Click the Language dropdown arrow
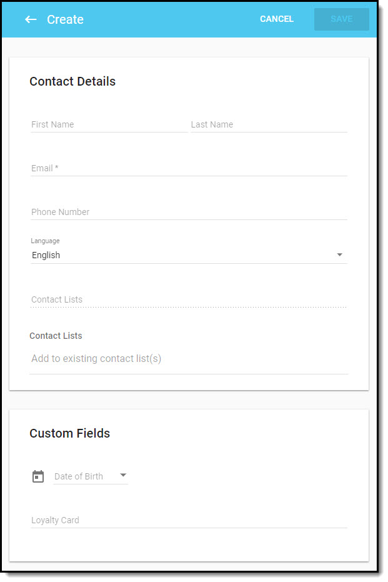Image resolution: width=388 pixels, height=582 pixels. coord(340,254)
